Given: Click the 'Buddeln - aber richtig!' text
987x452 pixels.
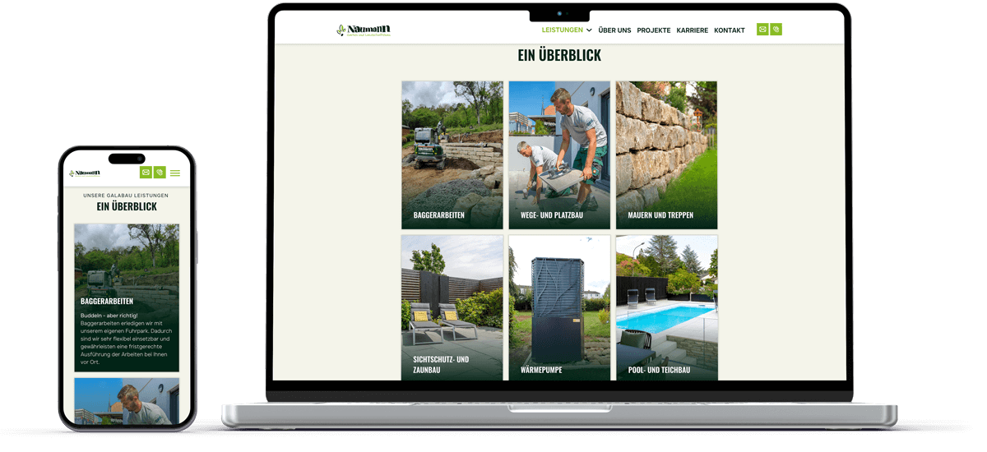Looking at the screenshot, I should click(109, 316).
